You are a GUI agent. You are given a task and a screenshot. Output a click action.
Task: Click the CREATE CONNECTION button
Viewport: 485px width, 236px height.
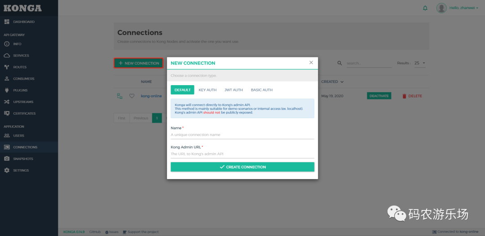(x=242, y=167)
